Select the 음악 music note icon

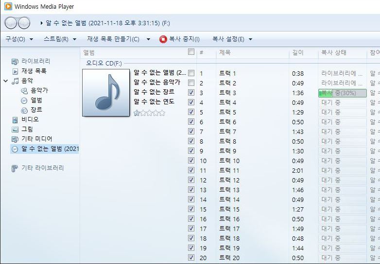click(15, 81)
